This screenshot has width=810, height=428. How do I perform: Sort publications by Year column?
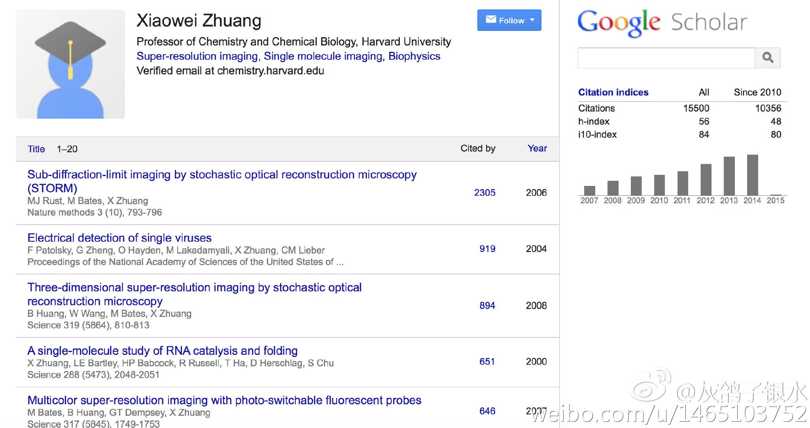point(537,148)
